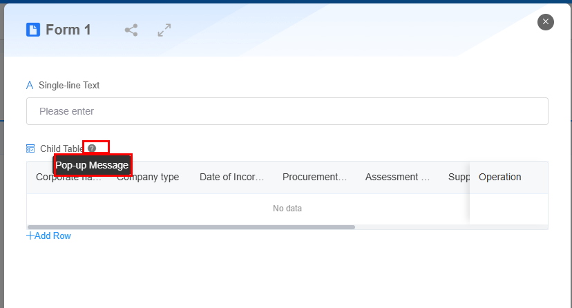Screen dimensions: 572x308
Task: Click the Company type column header
Action: click(148, 177)
